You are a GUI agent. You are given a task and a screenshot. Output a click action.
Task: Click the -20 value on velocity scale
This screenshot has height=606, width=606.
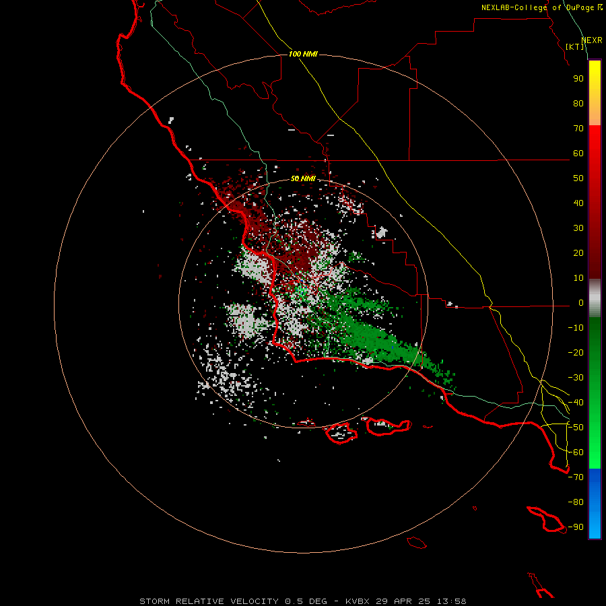tap(576, 353)
